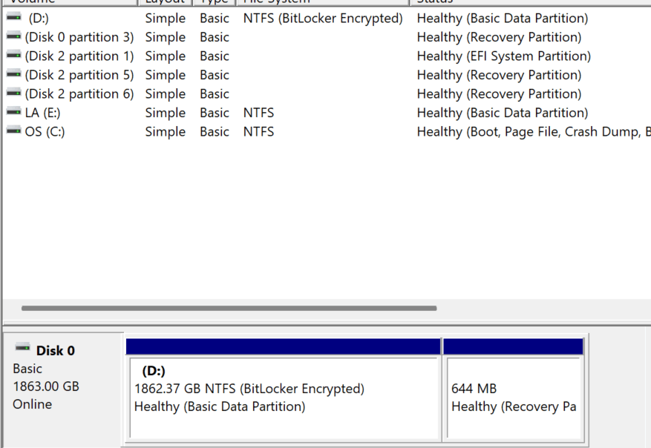
Task: Click the icon next to Disk 2 partition 6
Action: 12,93
